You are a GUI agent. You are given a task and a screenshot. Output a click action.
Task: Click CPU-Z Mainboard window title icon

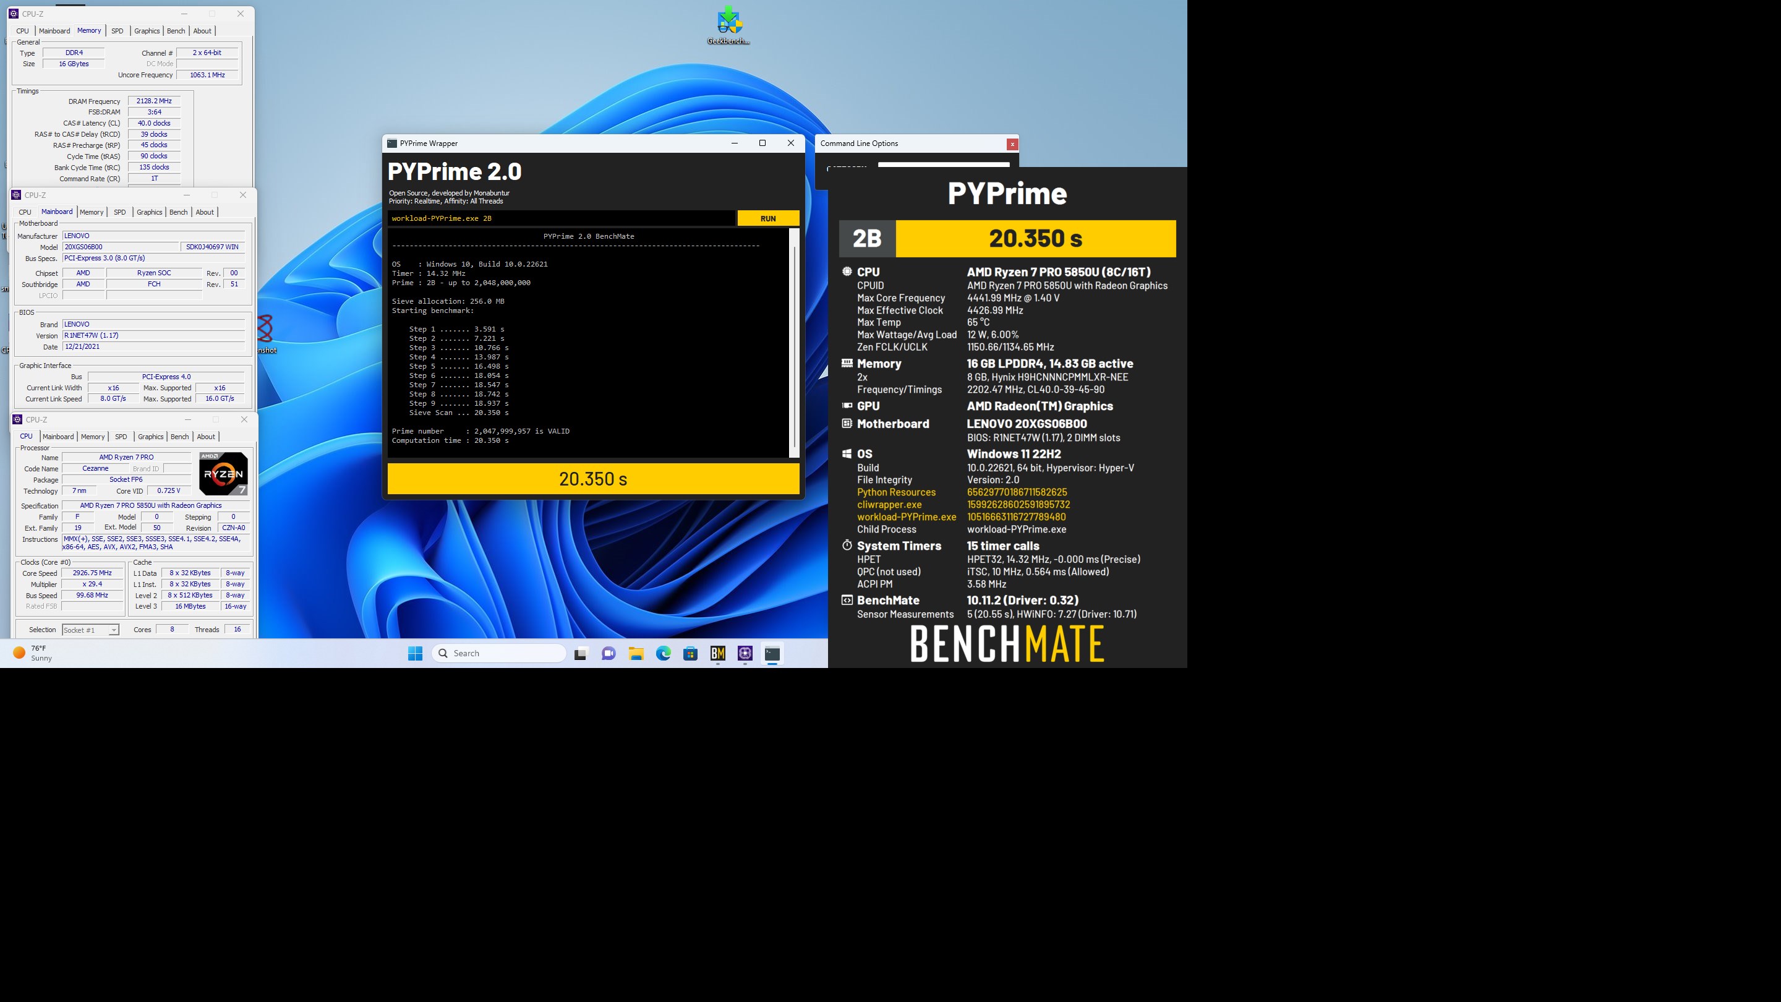tap(16, 195)
